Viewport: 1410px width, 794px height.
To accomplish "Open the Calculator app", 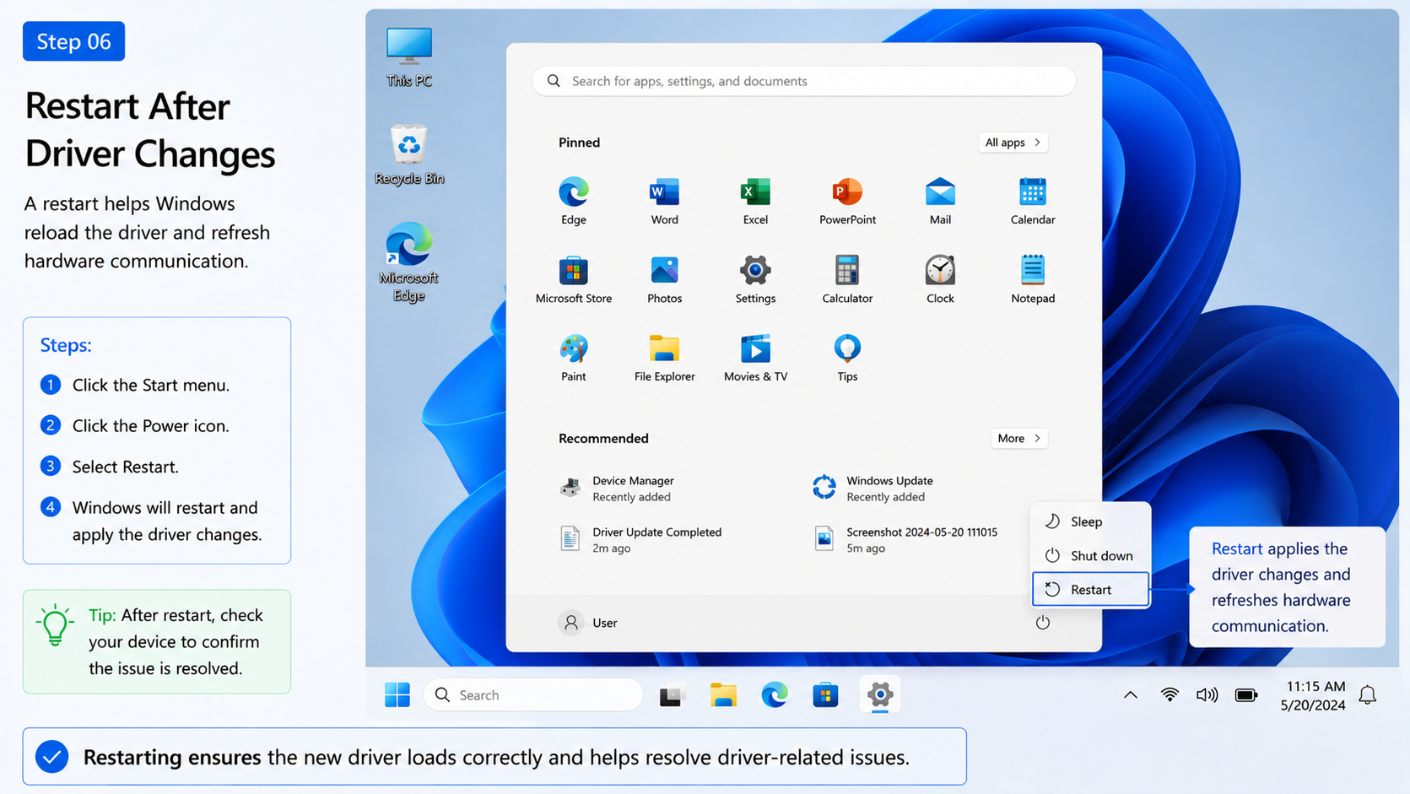I will tap(847, 279).
